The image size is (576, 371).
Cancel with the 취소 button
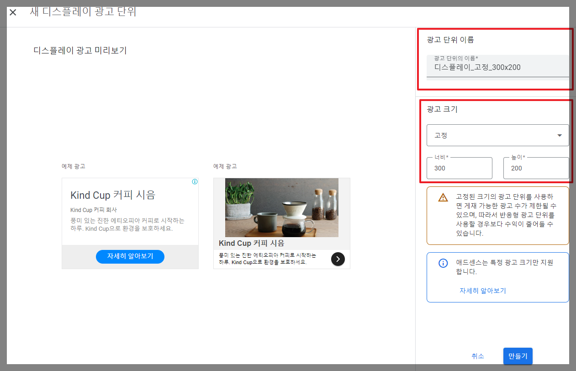click(x=478, y=356)
